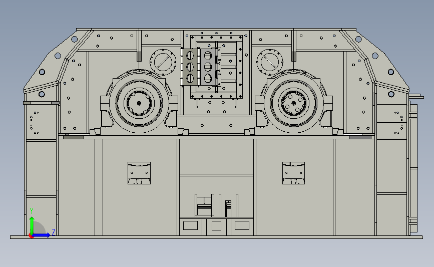Select the right rotor bearing housing
434x267 pixels.
pyautogui.click(x=294, y=103)
